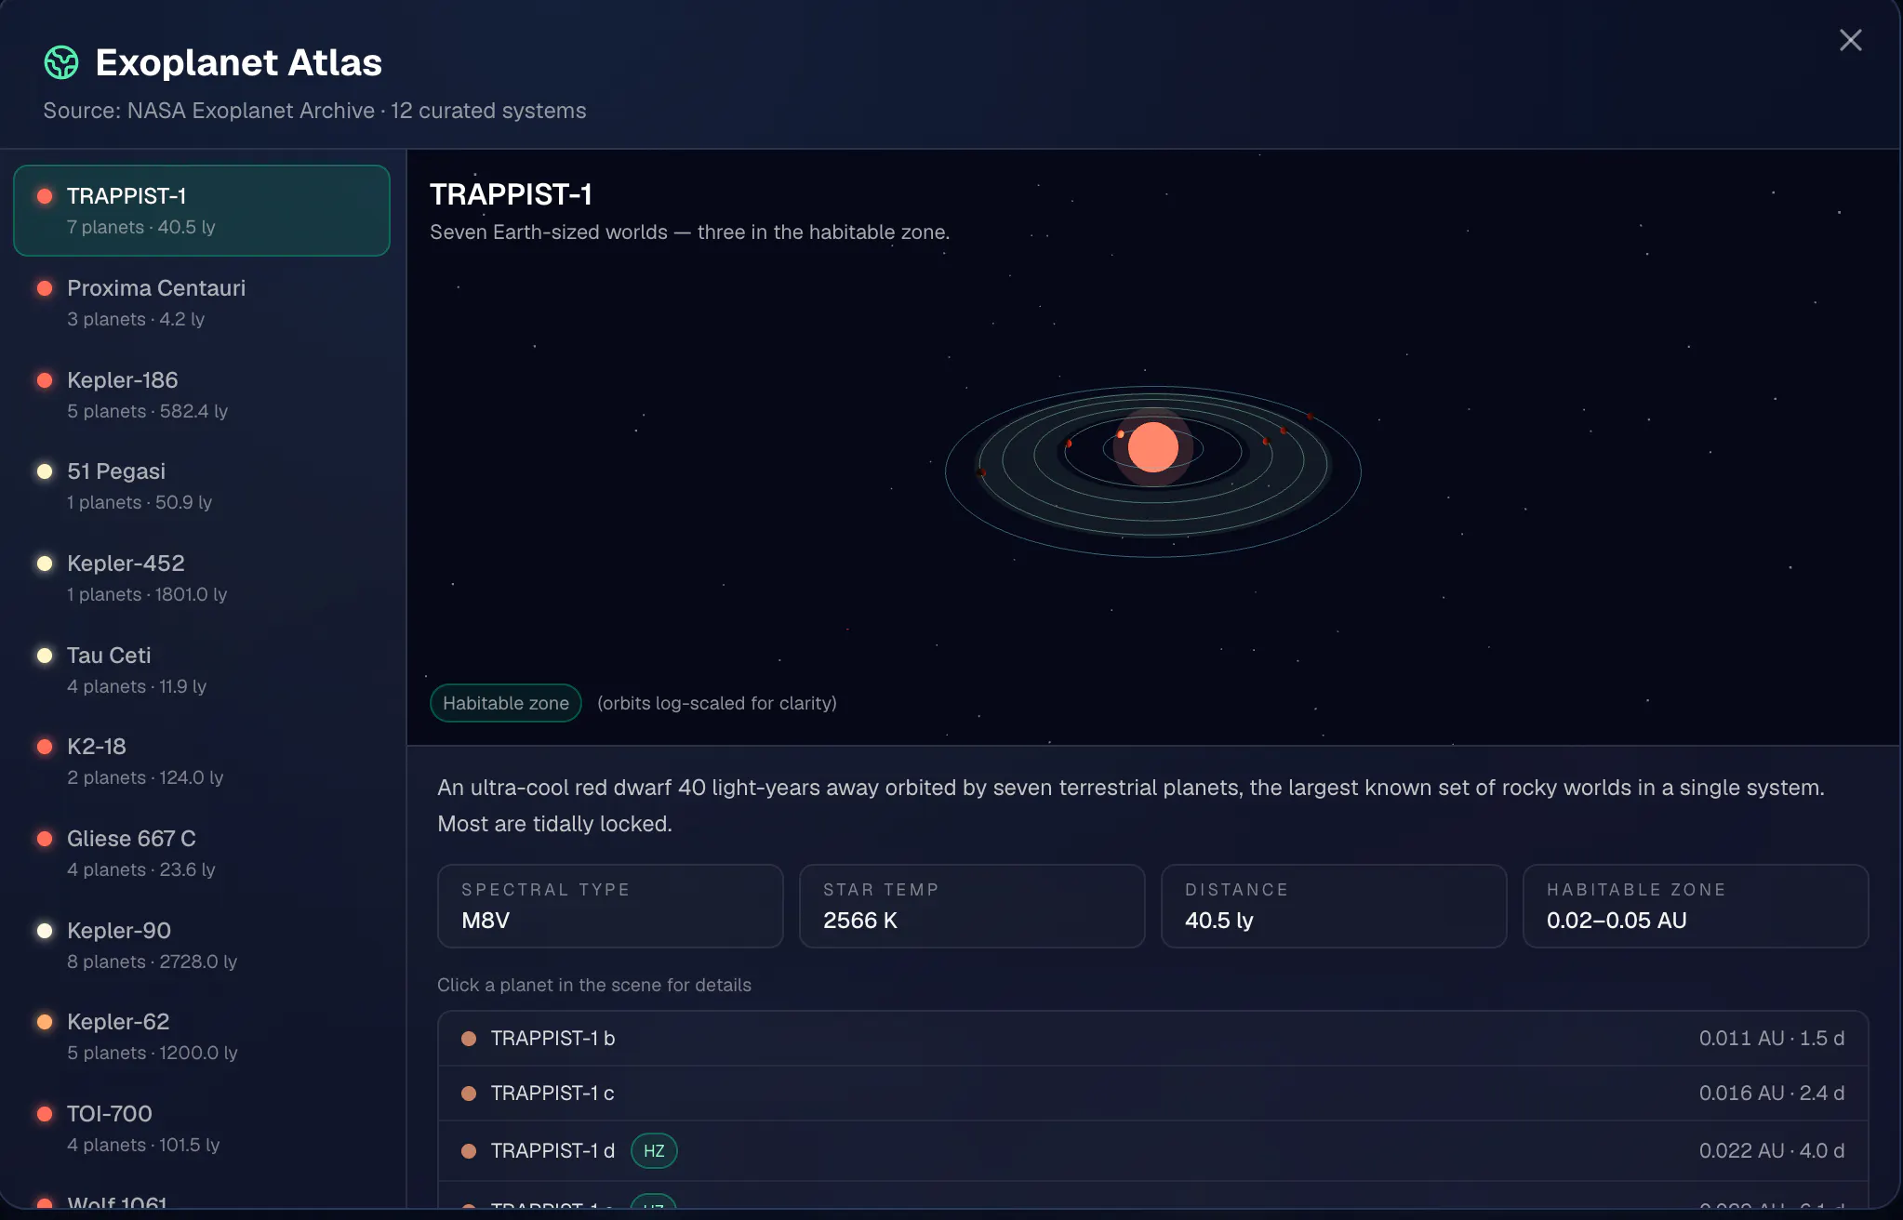Viewport: 1903px width, 1220px height.
Task: Click the 'Seven Earth-sized worlds' subtitle
Action: (689, 232)
